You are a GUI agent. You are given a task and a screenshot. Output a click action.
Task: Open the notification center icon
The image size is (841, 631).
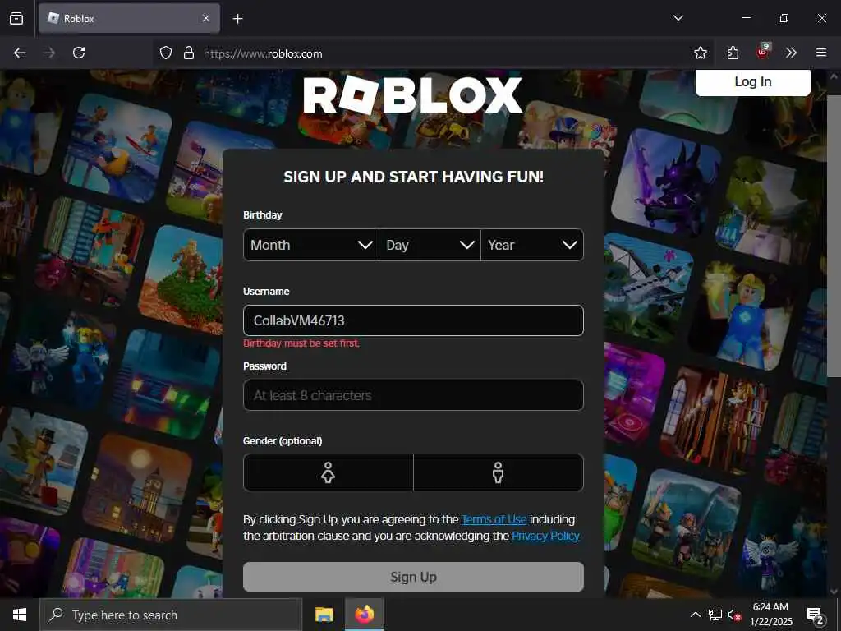[x=816, y=615]
